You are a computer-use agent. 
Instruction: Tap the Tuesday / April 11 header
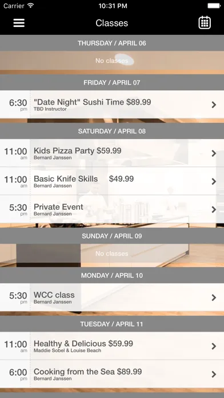coord(112,324)
